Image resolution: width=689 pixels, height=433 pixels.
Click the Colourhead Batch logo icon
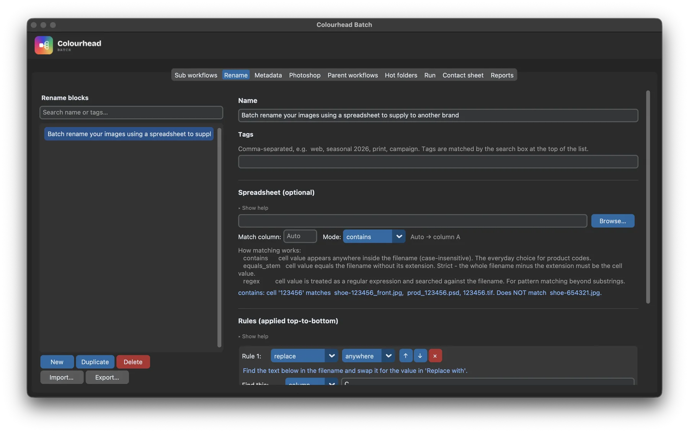click(x=44, y=45)
